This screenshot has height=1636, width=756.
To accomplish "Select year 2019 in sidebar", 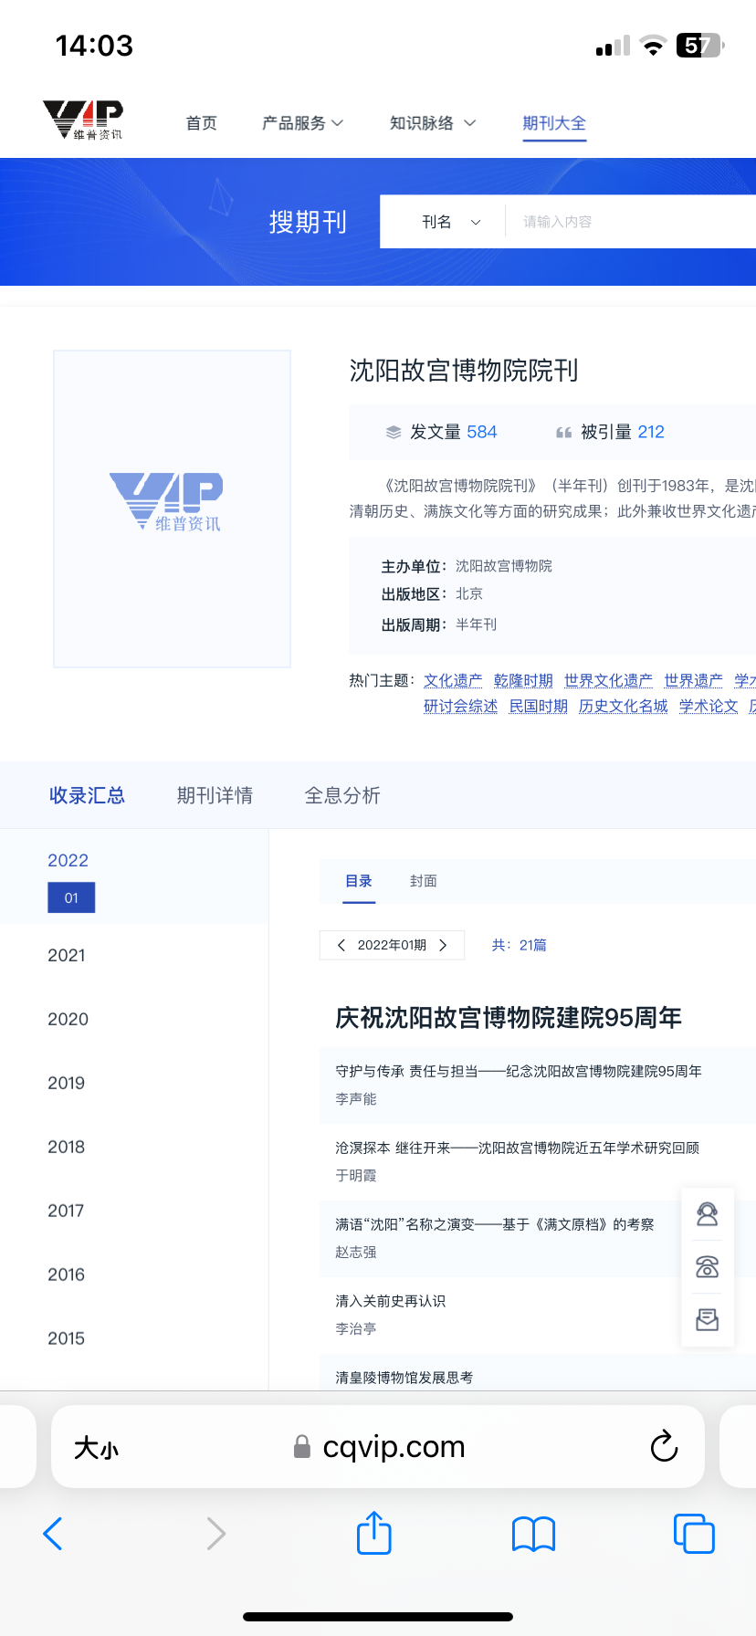I will pos(66,1083).
